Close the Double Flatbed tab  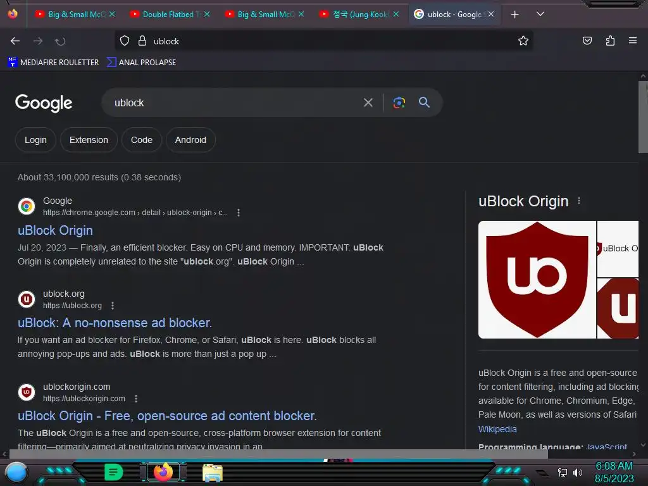207,14
